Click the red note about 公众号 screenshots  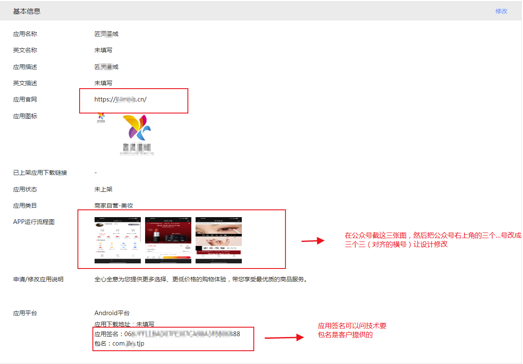tap(432, 240)
